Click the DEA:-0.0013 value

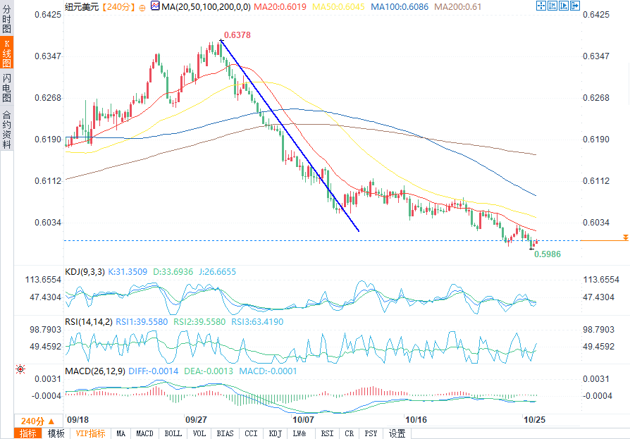tap(209, 371)
